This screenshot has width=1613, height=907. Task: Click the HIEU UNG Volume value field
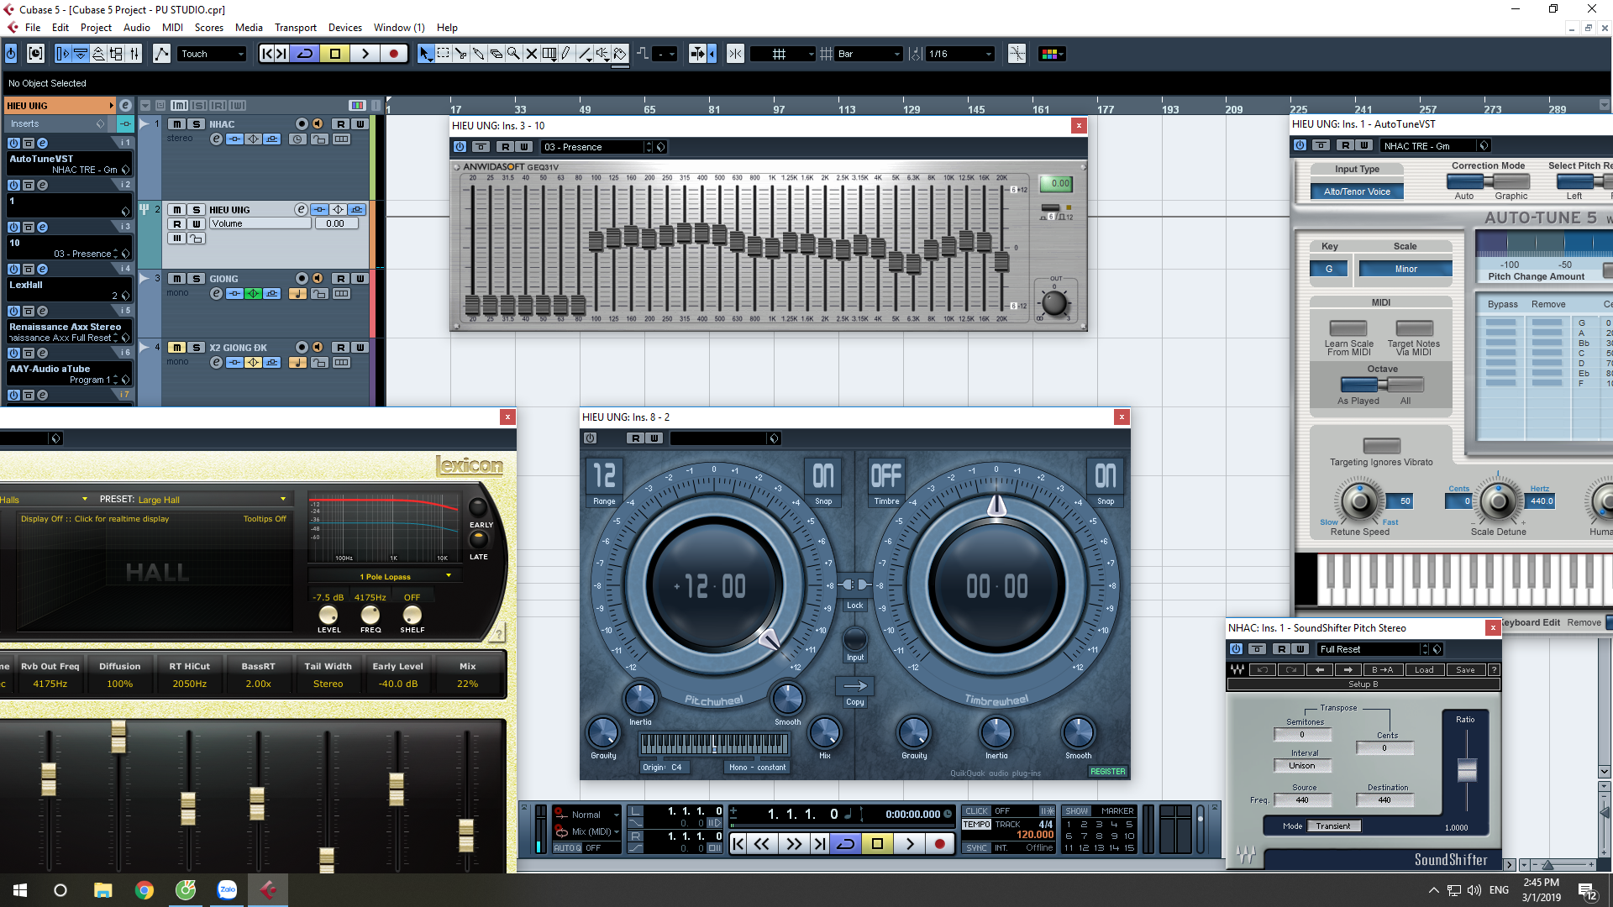pyautogui.click(x=335, y=224)
